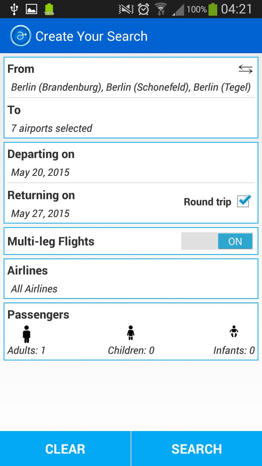Tap the adult passenger icon
The width and height of the screenshot is (262, 466).
tap(27, 334)
